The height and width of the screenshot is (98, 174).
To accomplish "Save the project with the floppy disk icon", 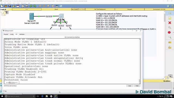I will point(10,6).
